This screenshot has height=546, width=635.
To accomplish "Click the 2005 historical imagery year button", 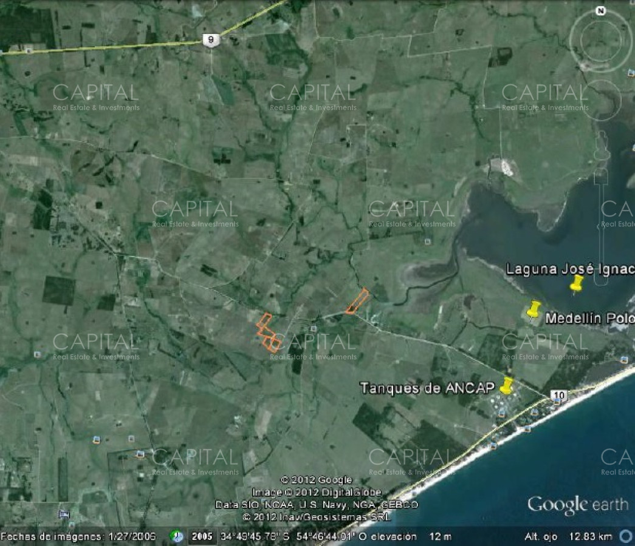I will pyautogui.click(x=202, y=536).
